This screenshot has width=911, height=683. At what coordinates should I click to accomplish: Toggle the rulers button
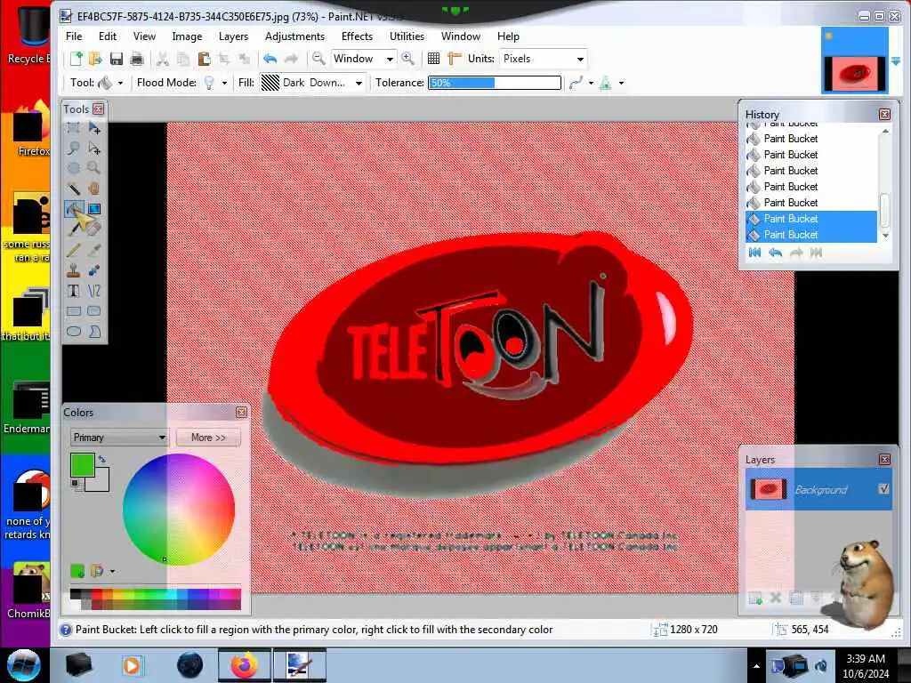tap(455, 59)
